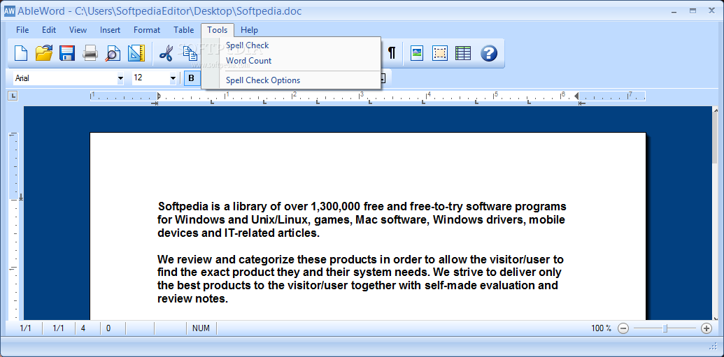This screenshot has width=724, height=357.
Task: Expand the Arial font name dropdown
Action: coord(120,78)
